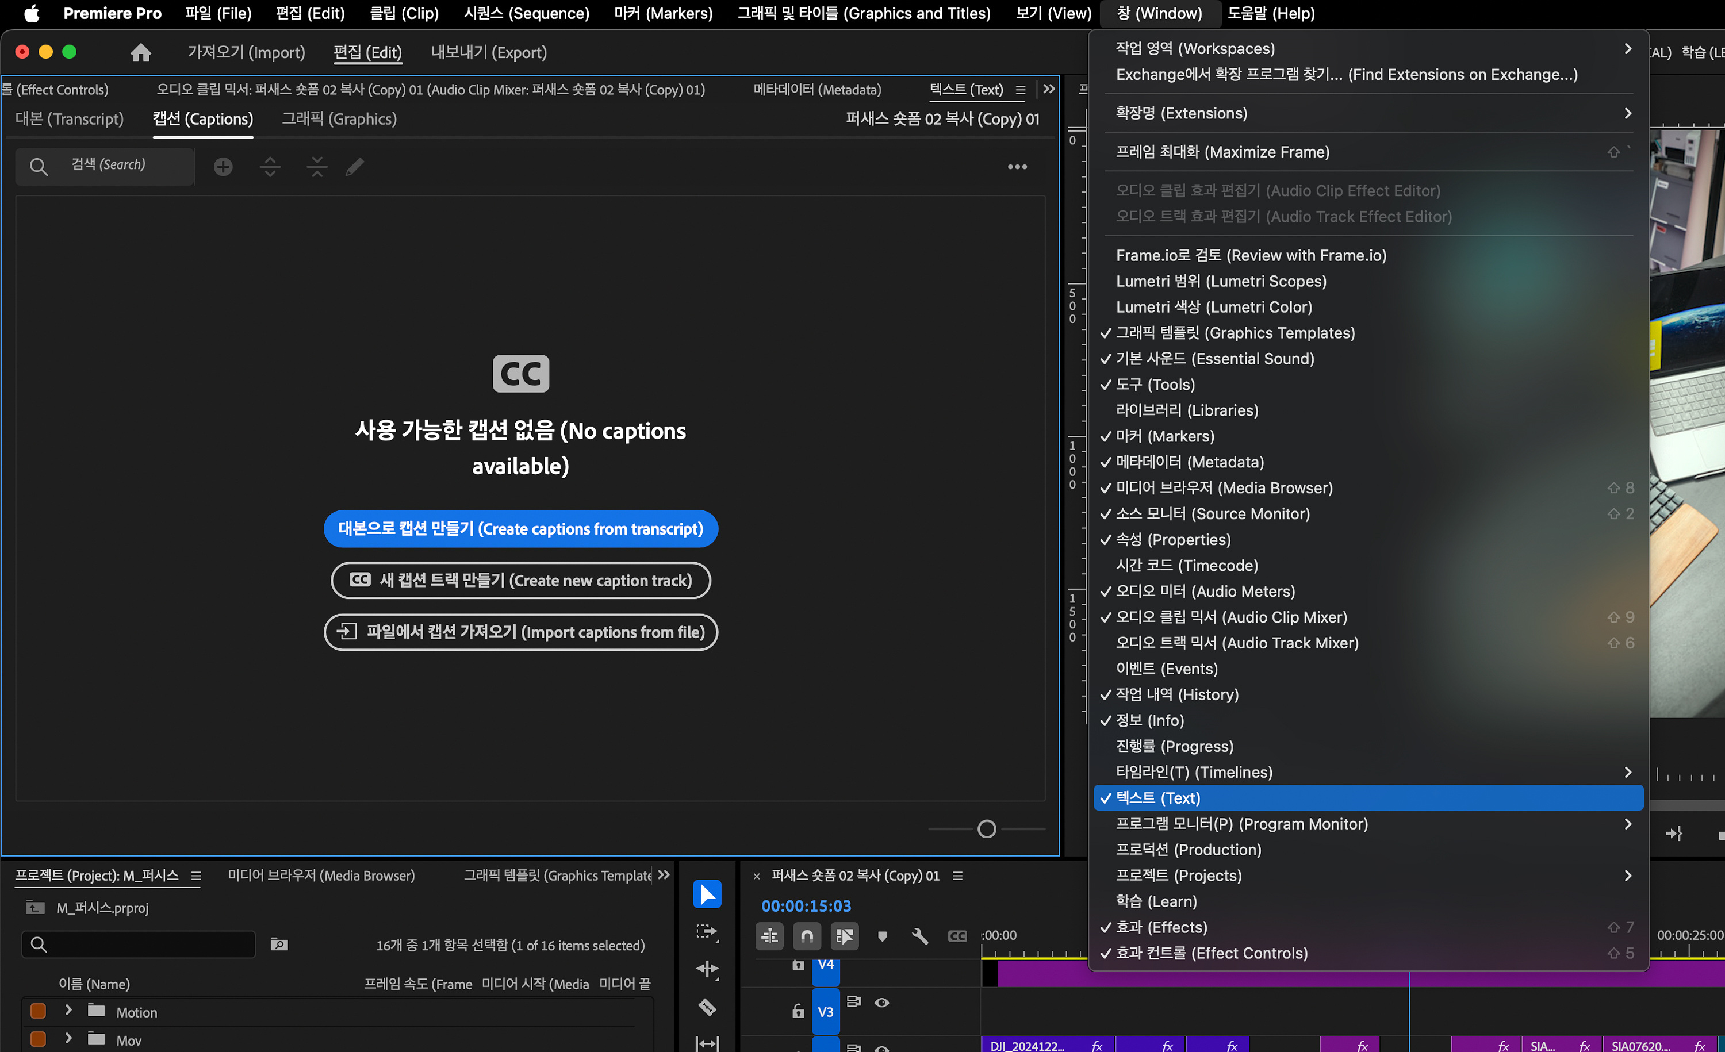Add marker in timeline
The image size is (1725, 1052).
click(x=882, y=936)
